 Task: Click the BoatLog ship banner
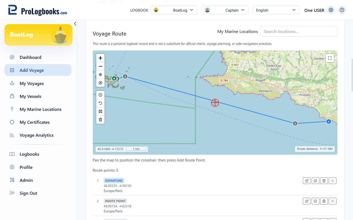point(38,35)
